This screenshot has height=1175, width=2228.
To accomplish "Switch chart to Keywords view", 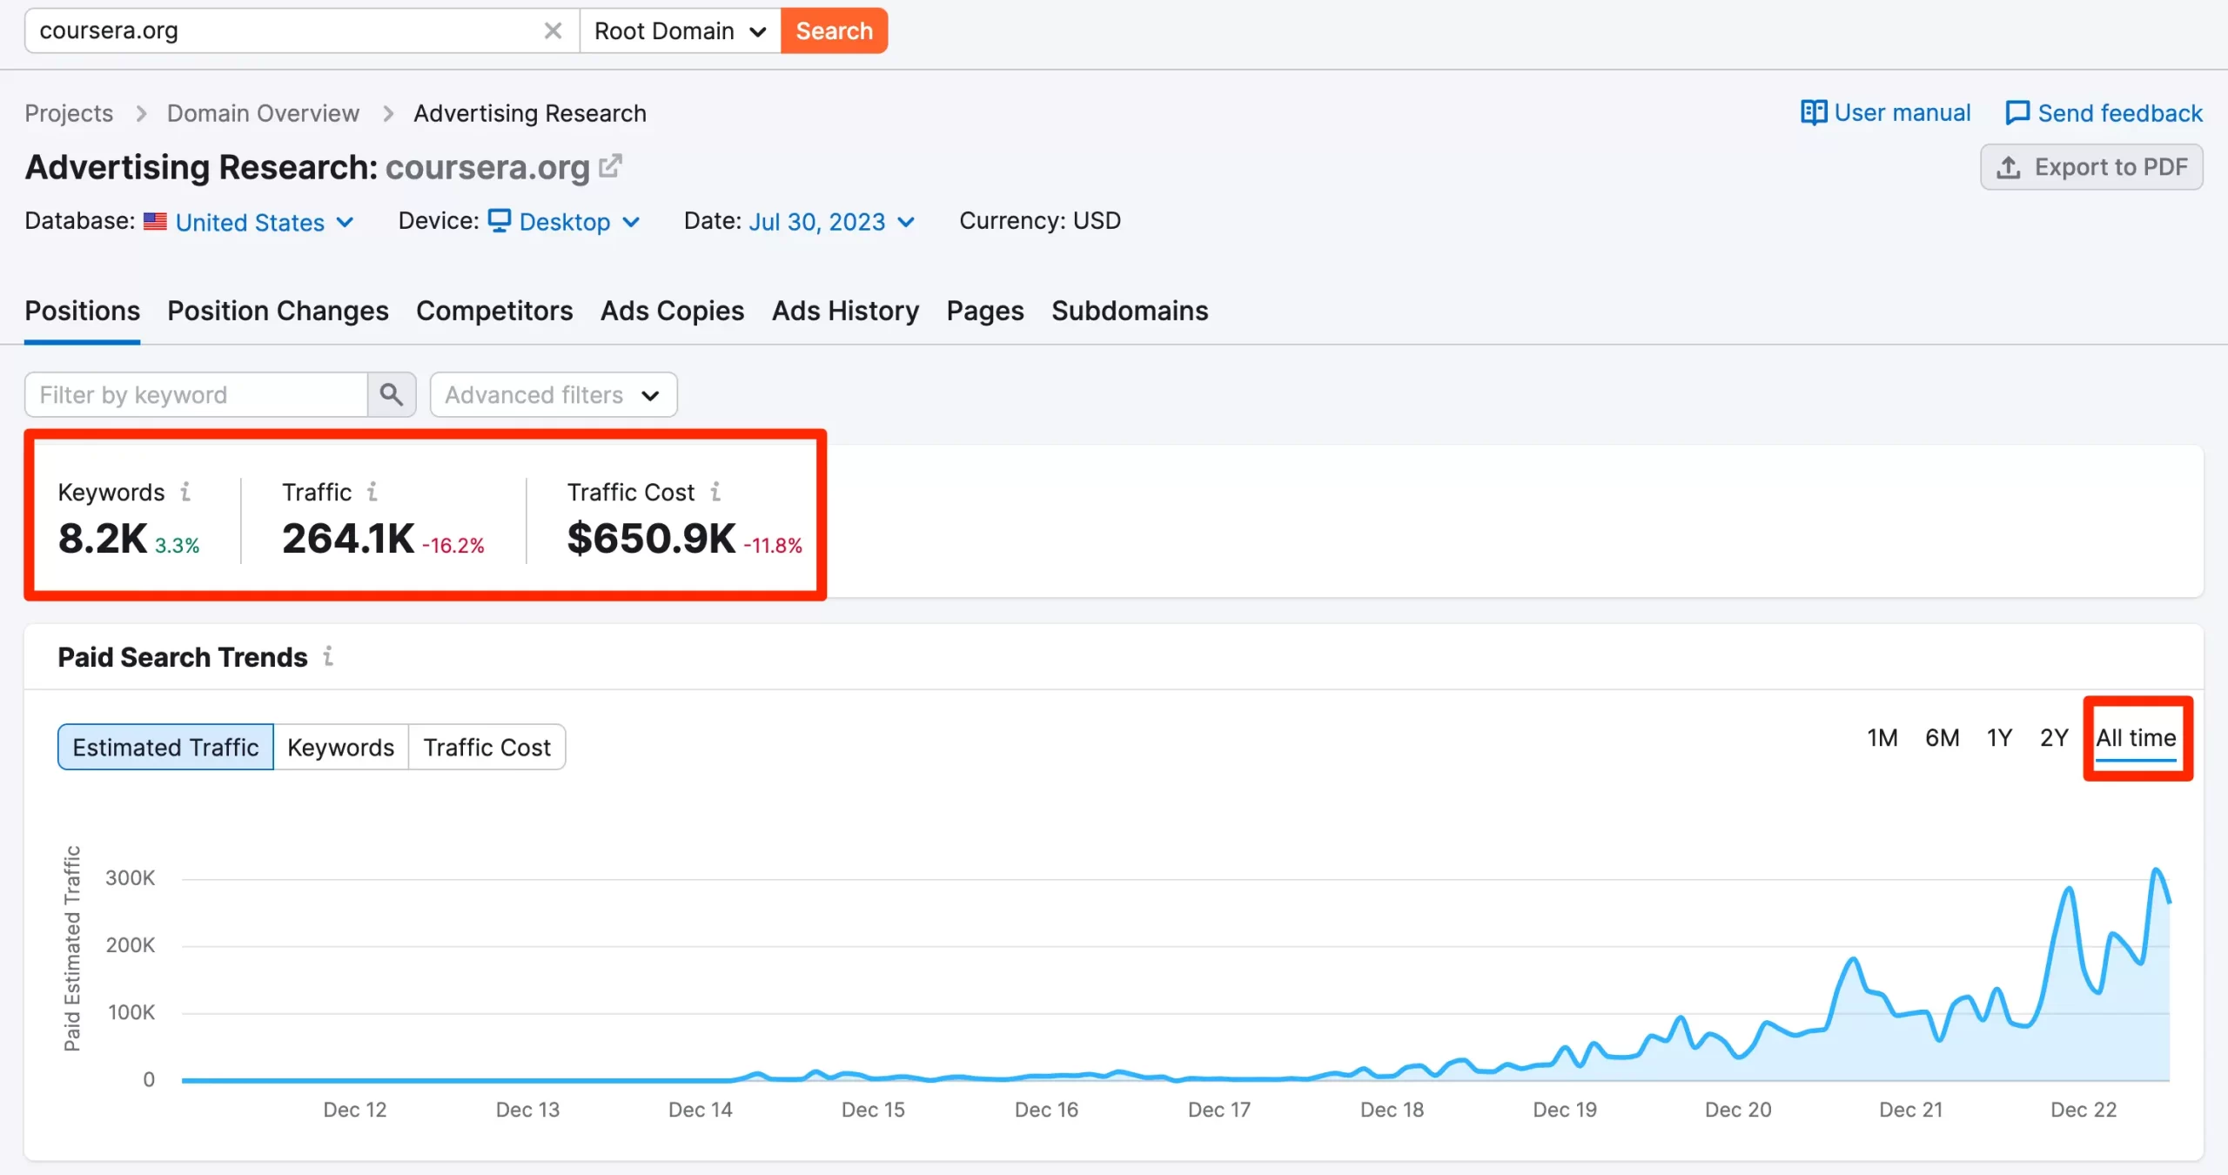I will (340, 747).
